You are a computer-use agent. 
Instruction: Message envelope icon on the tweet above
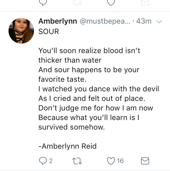(145, 2)
